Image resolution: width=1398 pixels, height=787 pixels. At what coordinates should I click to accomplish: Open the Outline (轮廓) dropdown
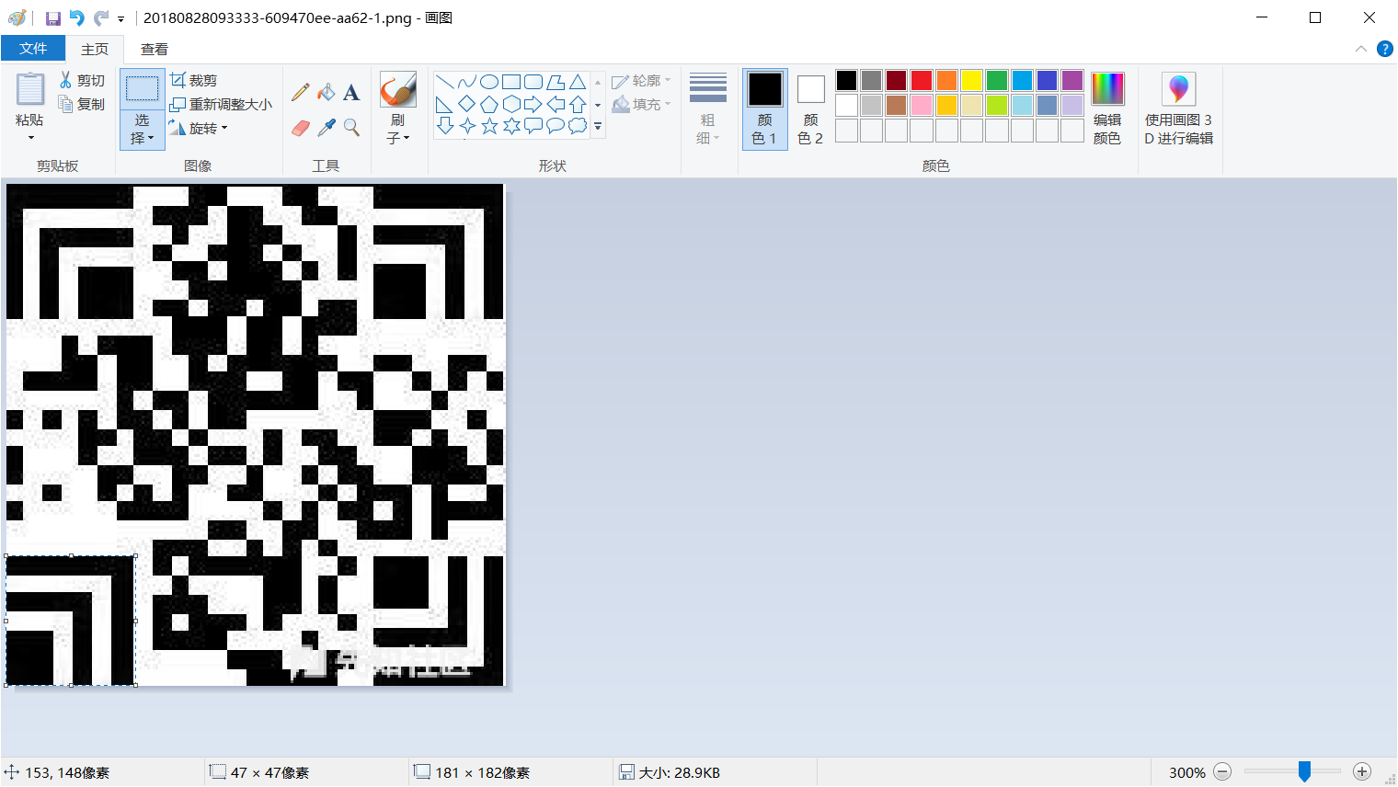(x=641, y=81)
